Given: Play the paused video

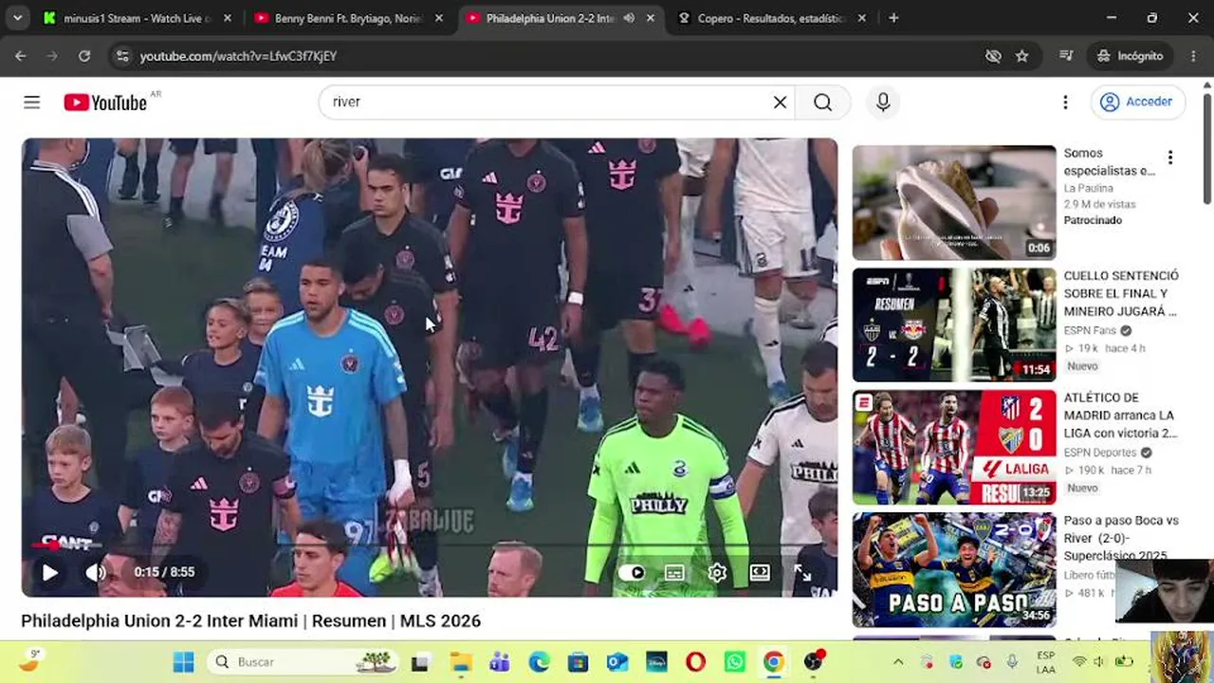Looking at the screenshot, I should tap(49, 572).
